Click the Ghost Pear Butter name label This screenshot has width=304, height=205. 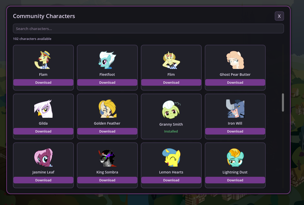(235, 75)
